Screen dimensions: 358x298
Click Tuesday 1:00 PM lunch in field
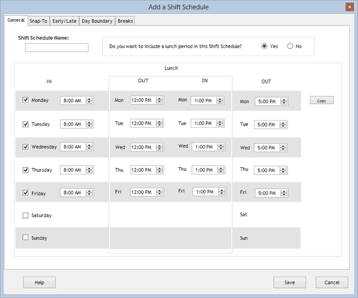[208, 124]
